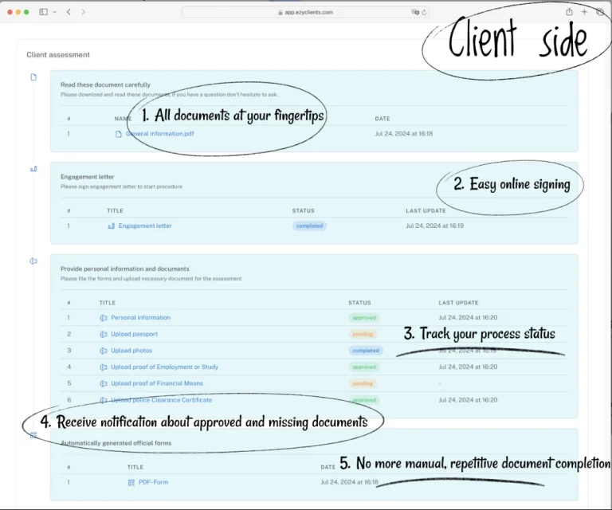This screenshot has width=612, height=510.
Task: Click the signature step icon beside Engagement letter section
Action: pyautogui.click(x=33, y=169)
